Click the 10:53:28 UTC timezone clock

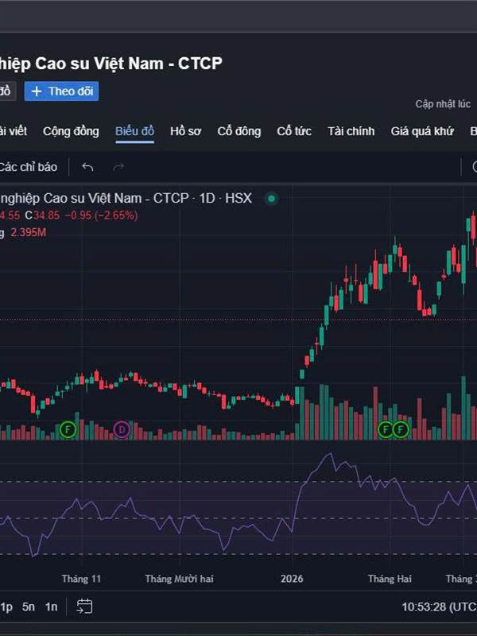coord(438,607)
